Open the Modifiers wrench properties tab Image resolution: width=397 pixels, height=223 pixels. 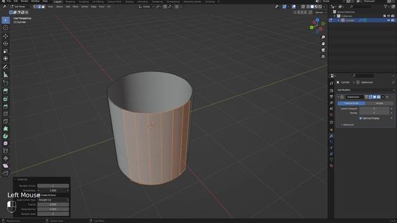(x=331, y=136)
